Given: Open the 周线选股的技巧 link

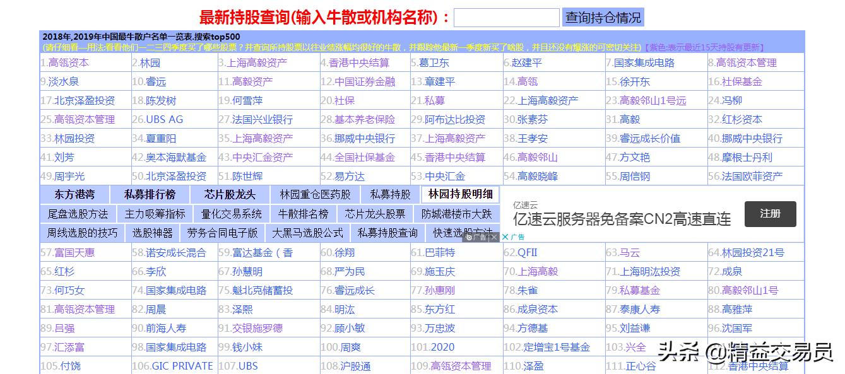Looking at the screenshot, I should pos(83,233).
